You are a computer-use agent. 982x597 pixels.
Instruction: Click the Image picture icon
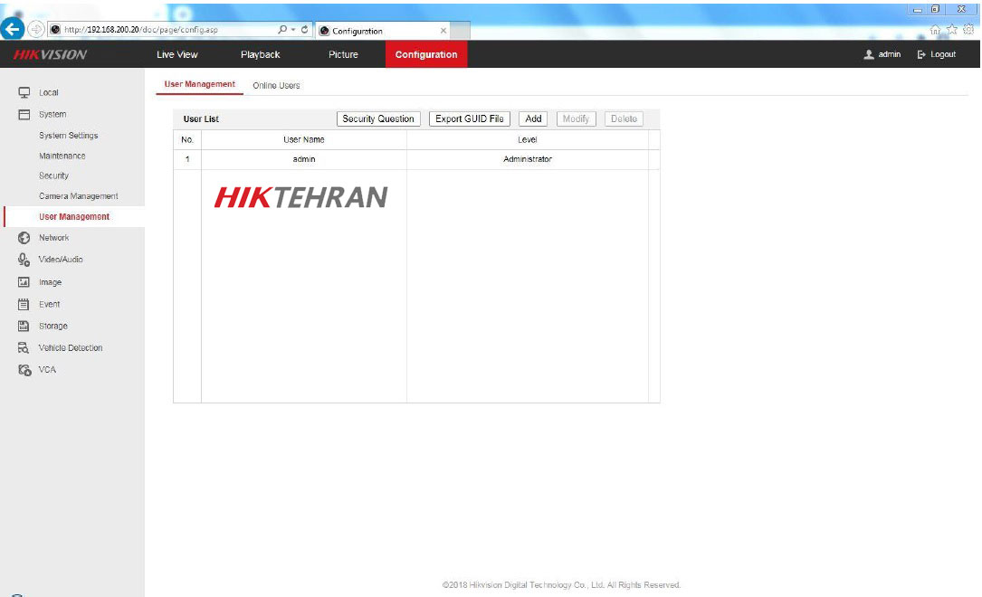(24, 282)
